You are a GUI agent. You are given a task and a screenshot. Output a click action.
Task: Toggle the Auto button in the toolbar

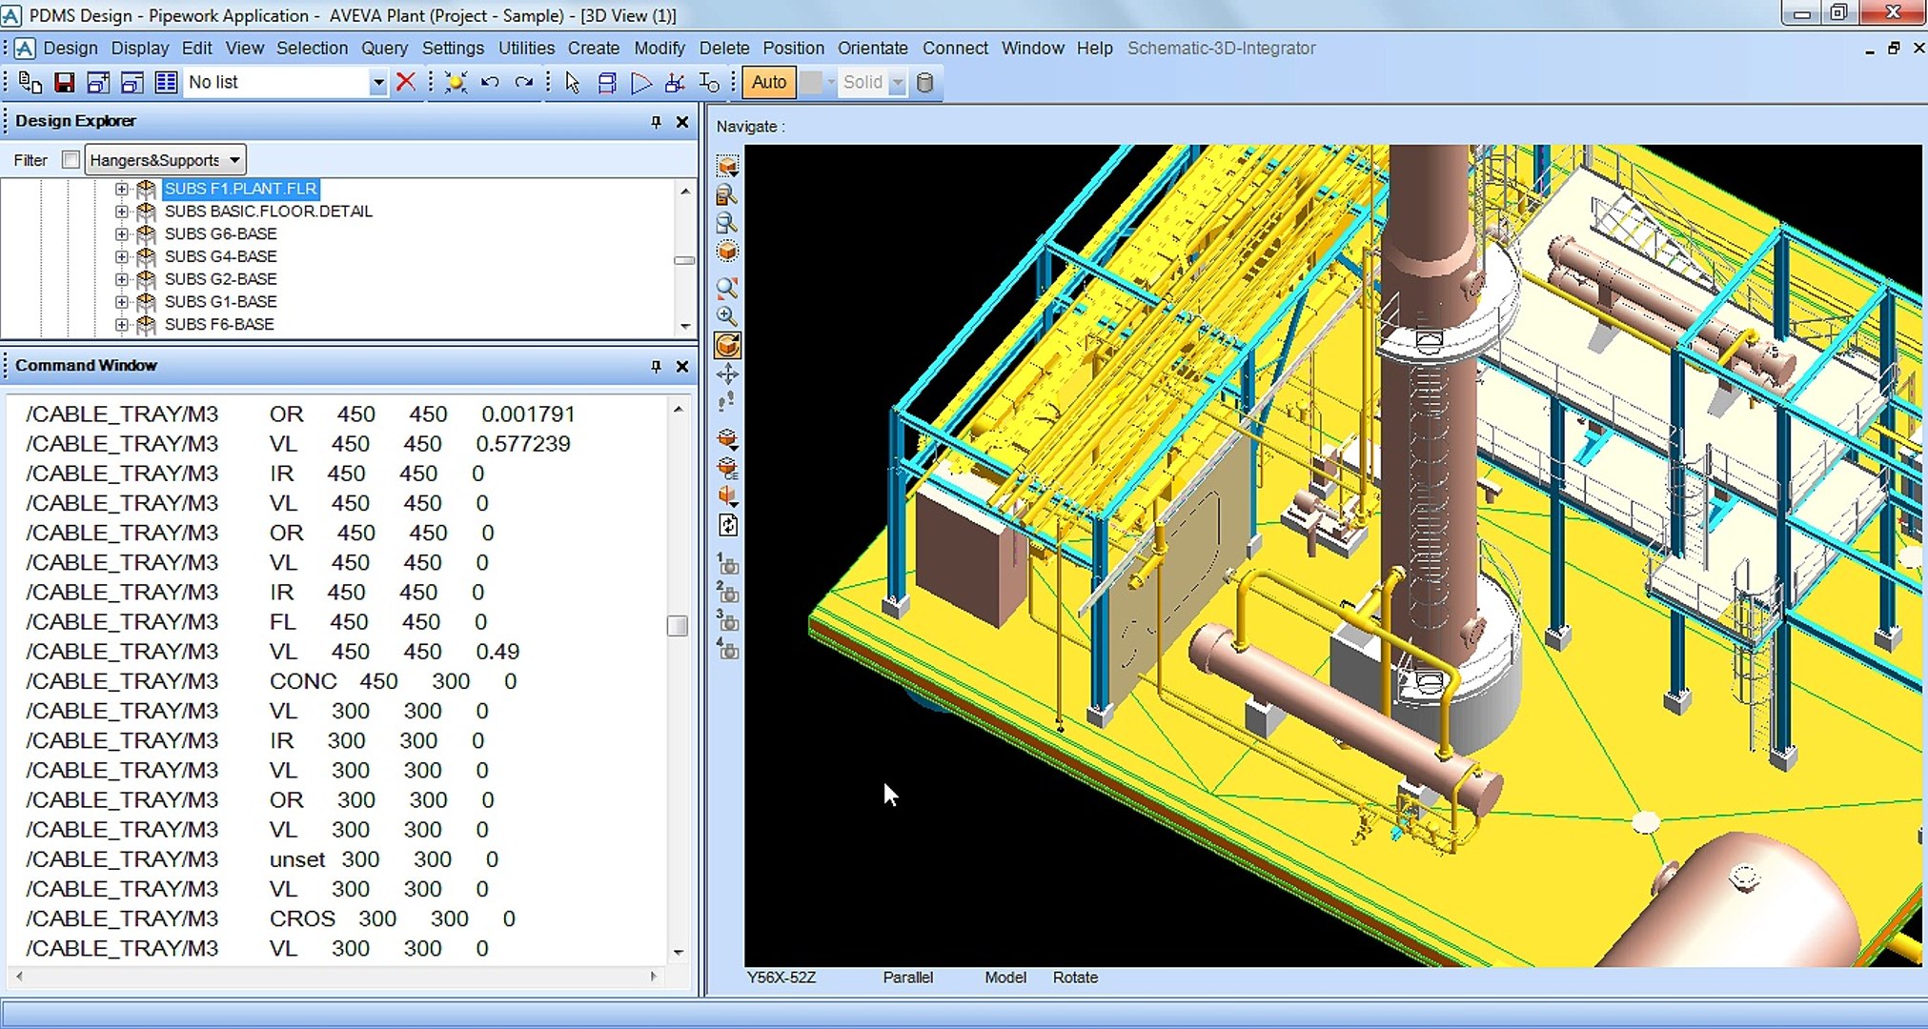pos(769,82)
